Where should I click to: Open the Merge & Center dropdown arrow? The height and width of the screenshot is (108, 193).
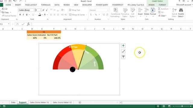(87, 15)
